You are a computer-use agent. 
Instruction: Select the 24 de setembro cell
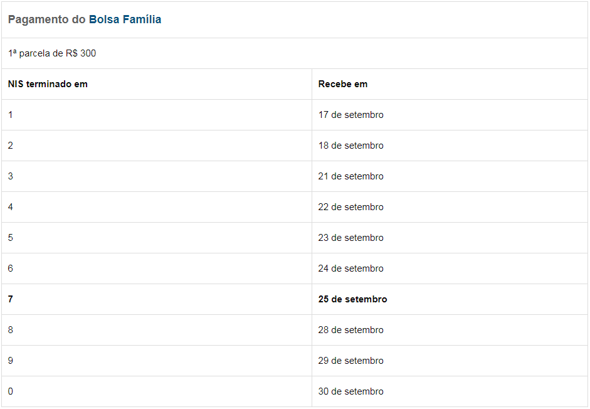(x=450, y=268)
